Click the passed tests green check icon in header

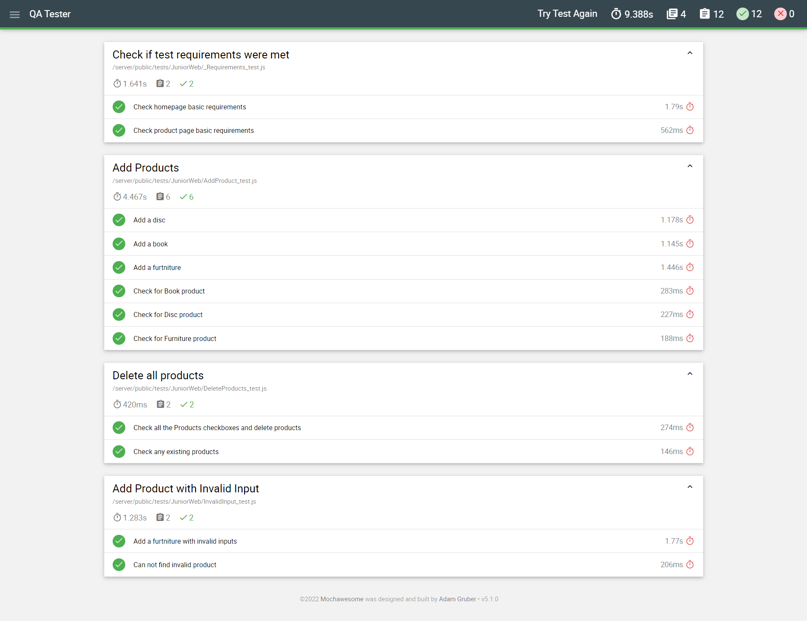tap(743, 14)
